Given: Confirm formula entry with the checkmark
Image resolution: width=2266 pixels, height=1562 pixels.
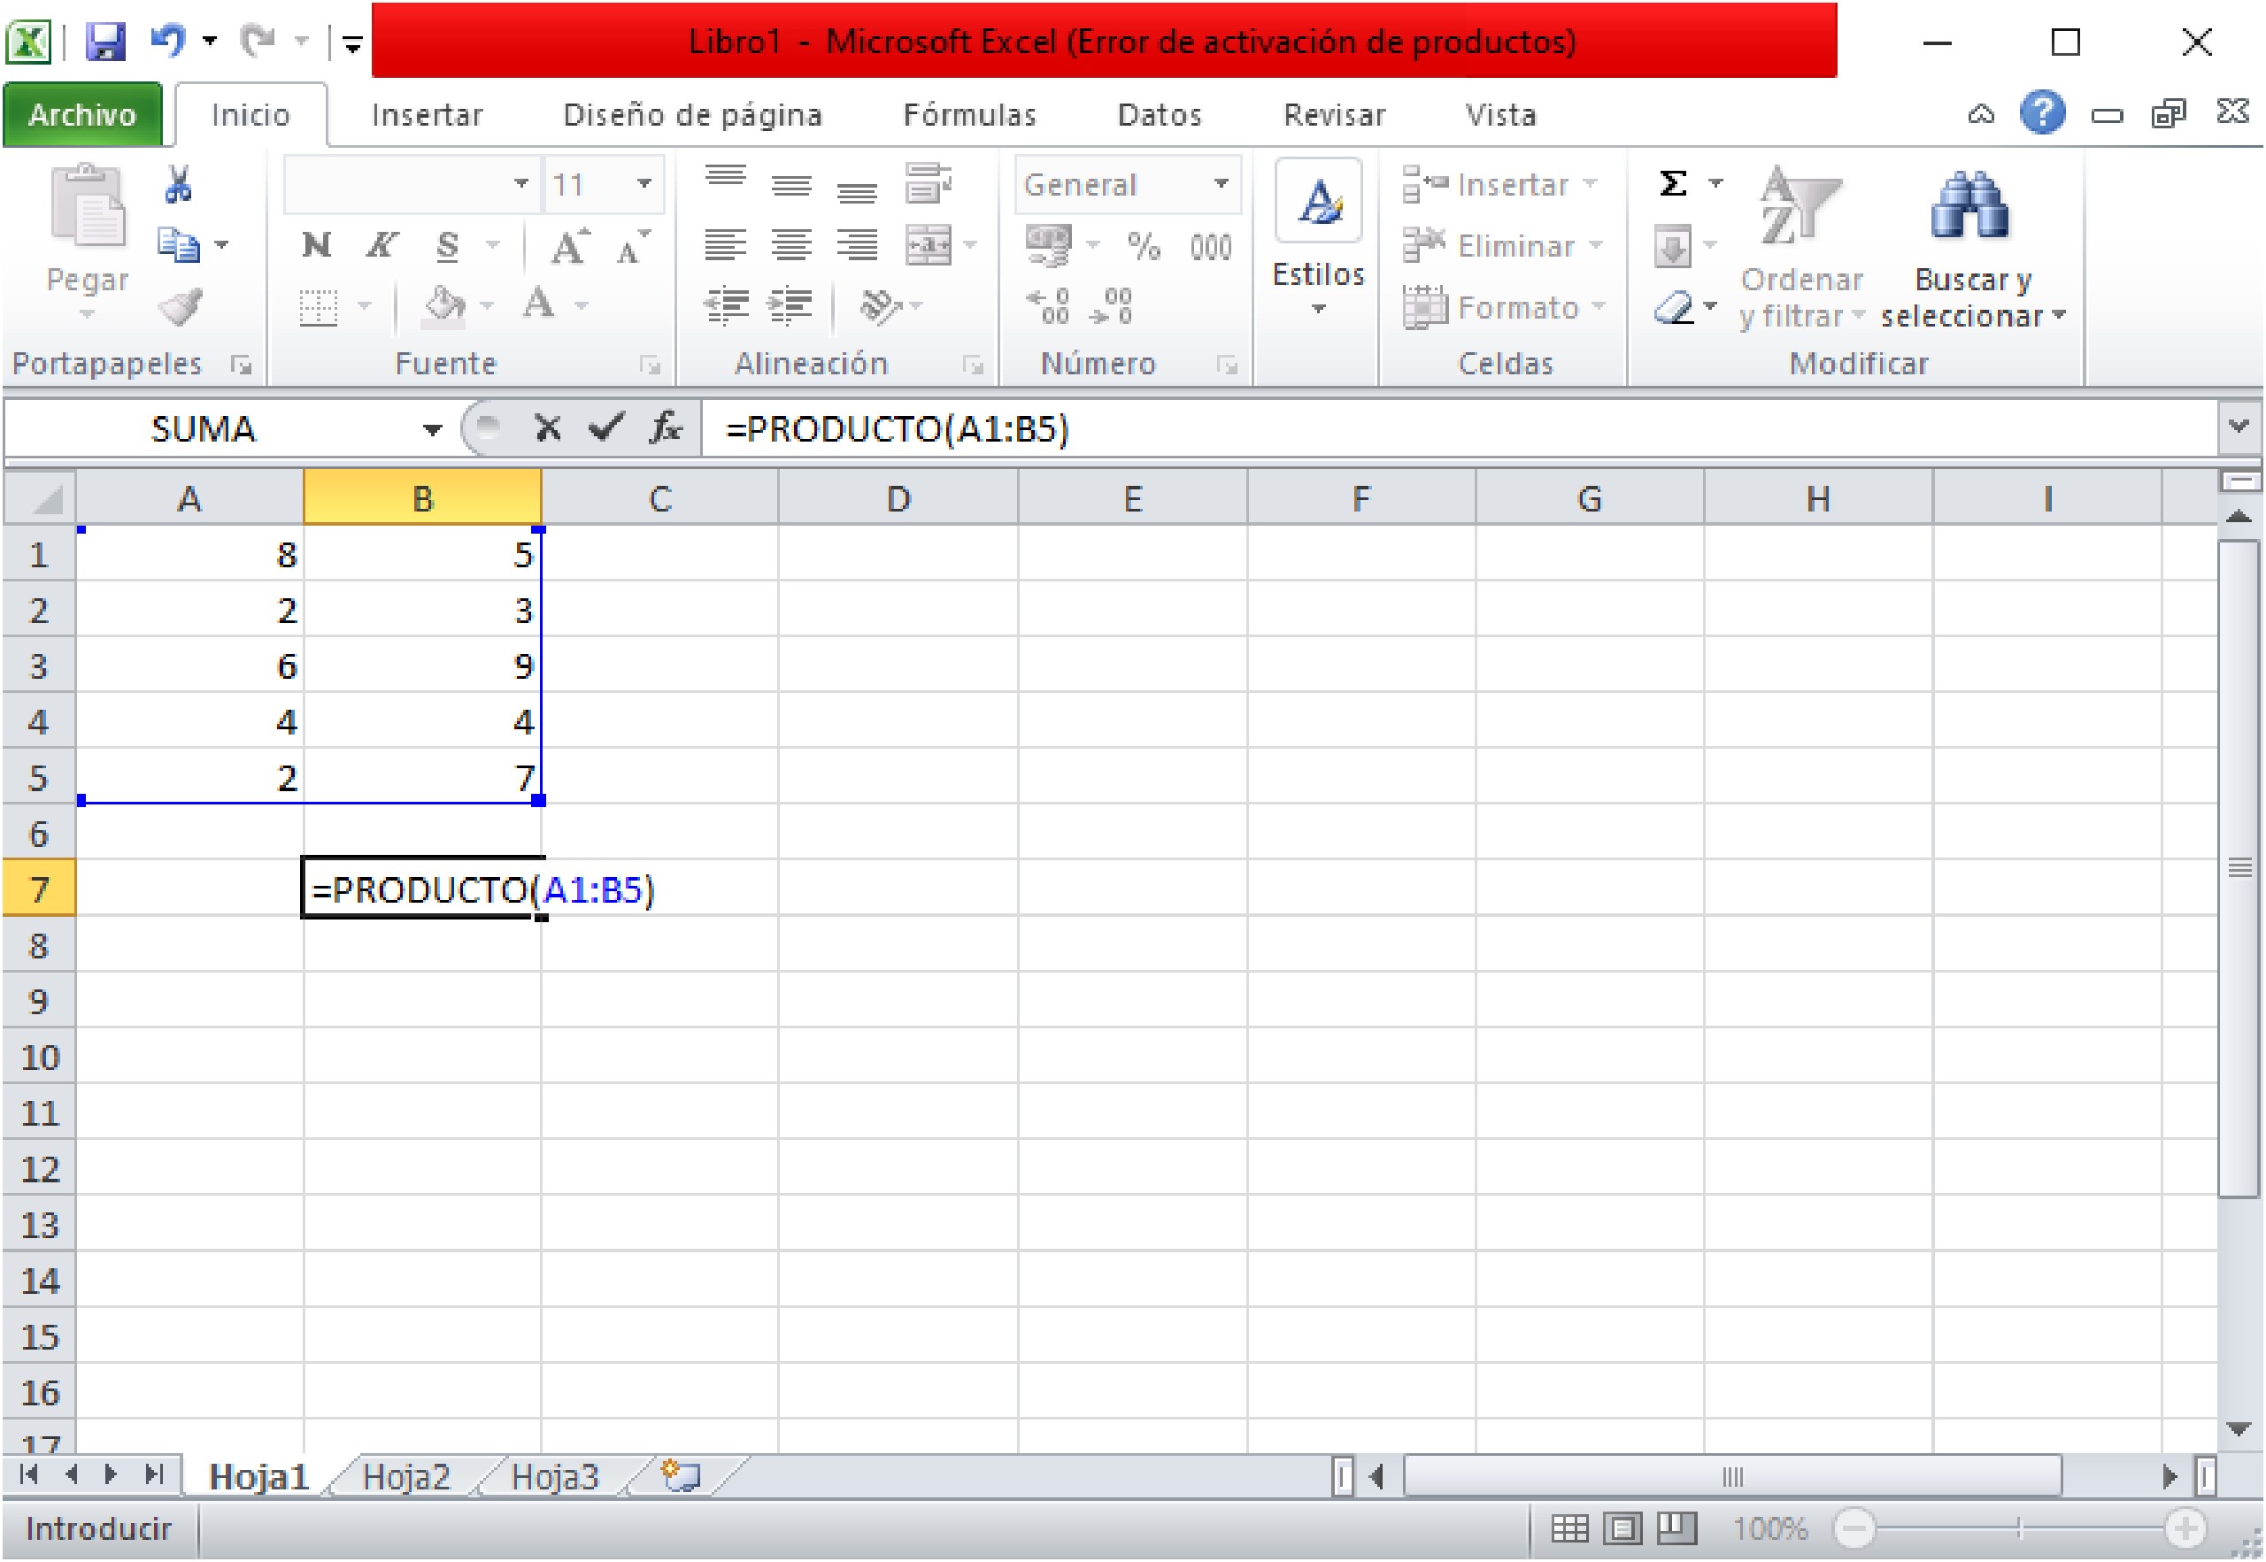Looking at the screenshot, I should (x=607, y=427).
